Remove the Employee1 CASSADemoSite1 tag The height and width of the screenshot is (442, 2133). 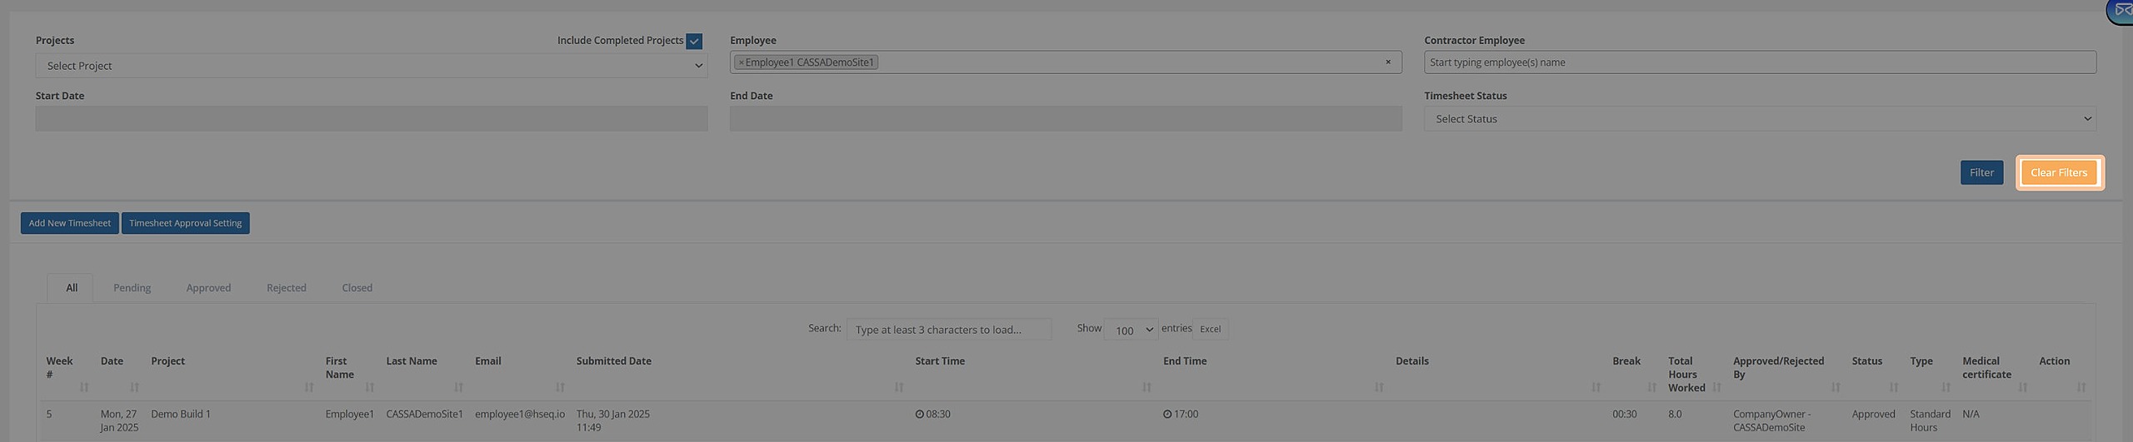coord(741,62)
